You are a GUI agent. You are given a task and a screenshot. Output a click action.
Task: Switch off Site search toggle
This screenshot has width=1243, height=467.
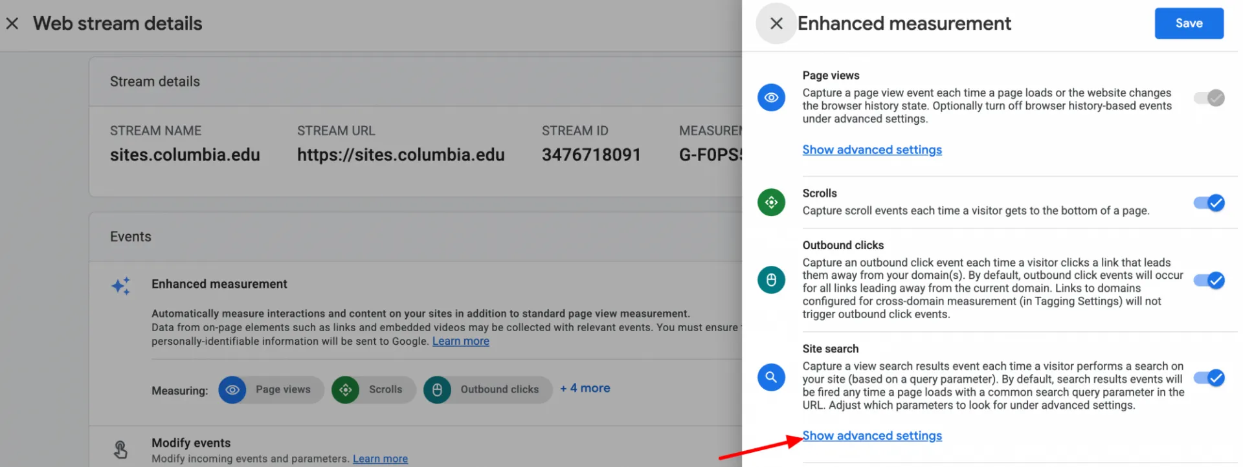1209,378
